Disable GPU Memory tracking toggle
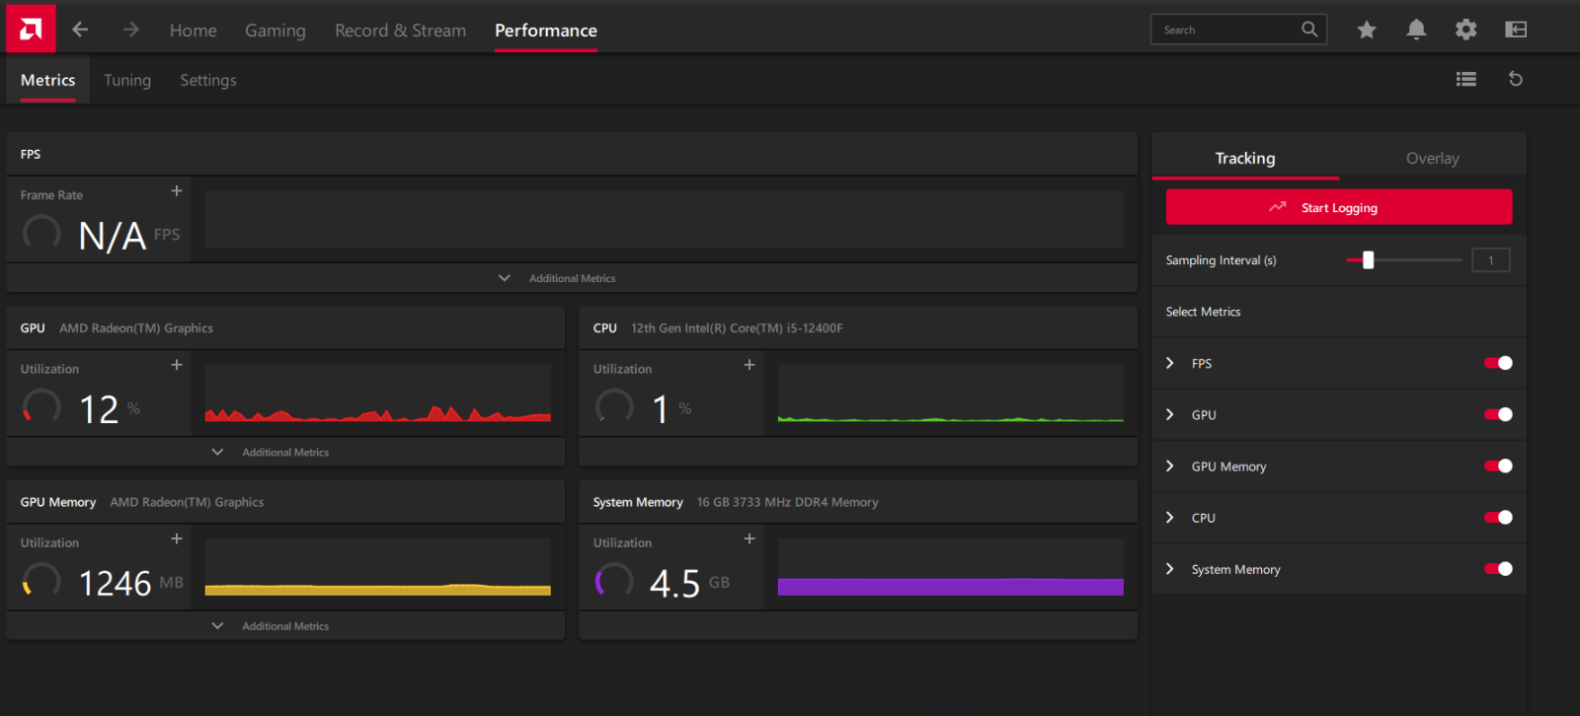1580x716 pixels. pyautogui.click(x=1498, y=465)
